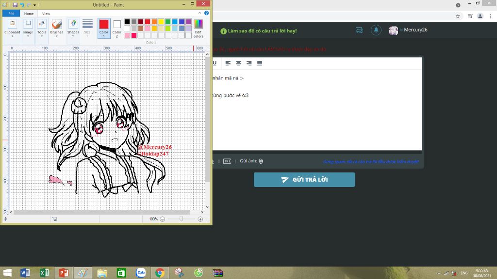Click the Paint zoom slider thumb
Viewport: 497px width, 279px height.
pyautogui.click(x=182, y=219)
